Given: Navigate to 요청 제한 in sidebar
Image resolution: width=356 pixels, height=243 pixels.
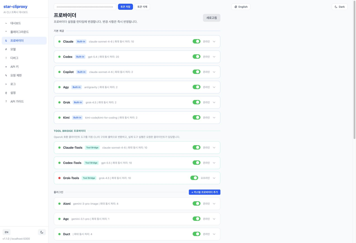Looking at the screenshot, I should 24,75.
